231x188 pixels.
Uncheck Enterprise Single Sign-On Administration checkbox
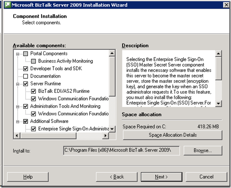pyautogui.click(x=34, y=129)
